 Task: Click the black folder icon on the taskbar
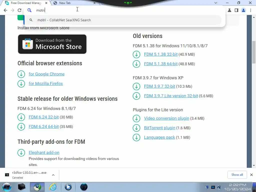tap(22, 187)
